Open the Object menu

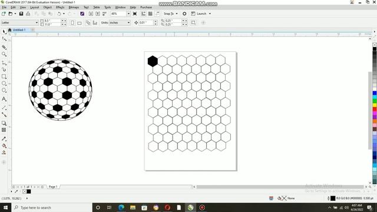[x=47, y=7]
